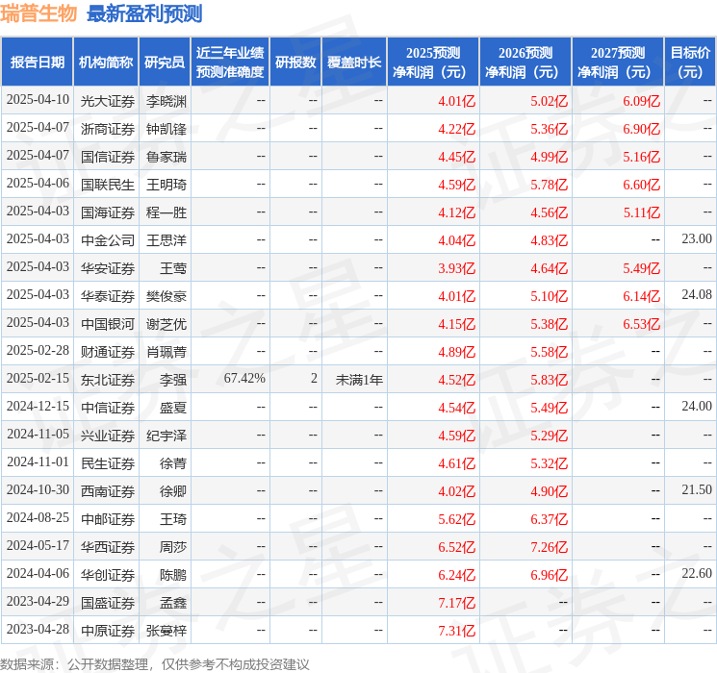Click the 6.90亿 forecast value
The height and width of the screenshot is (673, 717).
[641, 129]
